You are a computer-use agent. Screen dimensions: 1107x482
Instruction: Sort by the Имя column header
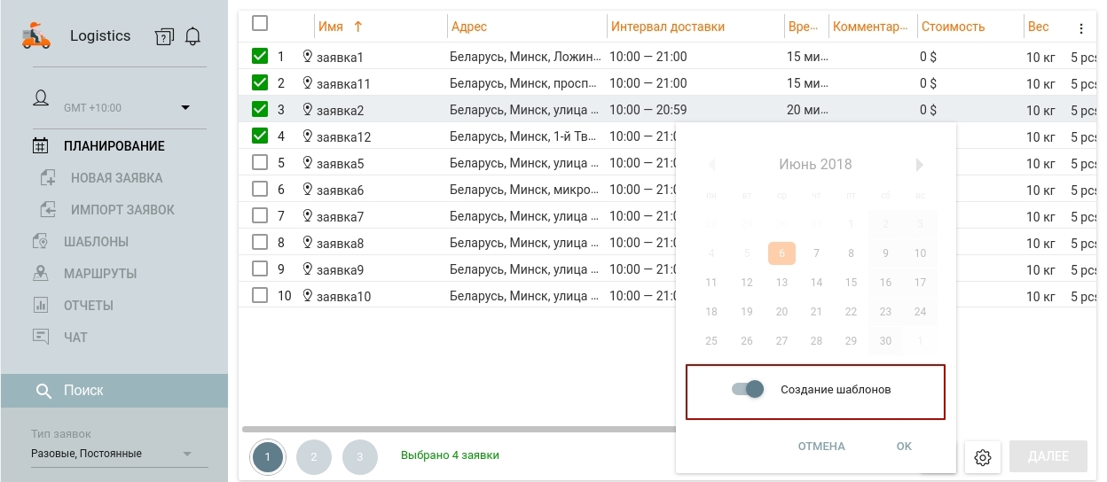(331, 27)
